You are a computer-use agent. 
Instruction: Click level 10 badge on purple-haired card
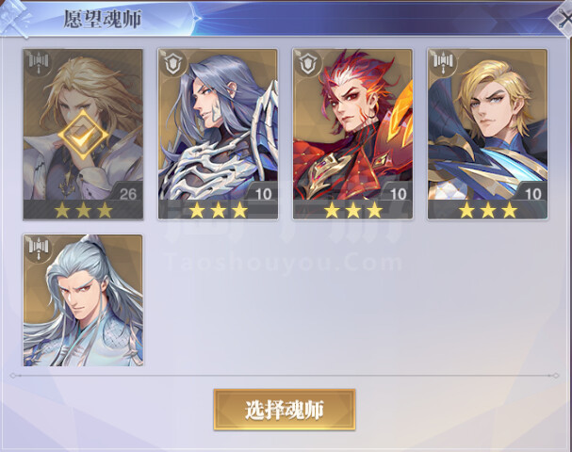(x=263, y=193)
